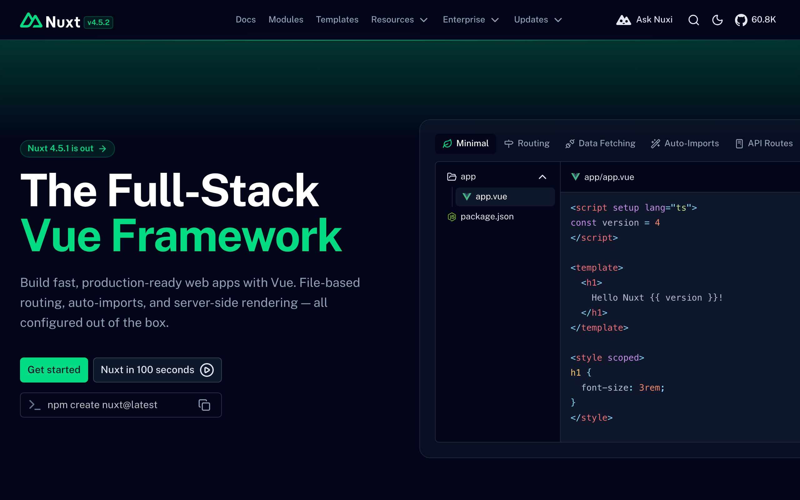Toggle dark mode moon icon
This screenshot has width=800, height=500.
(717, 20)
